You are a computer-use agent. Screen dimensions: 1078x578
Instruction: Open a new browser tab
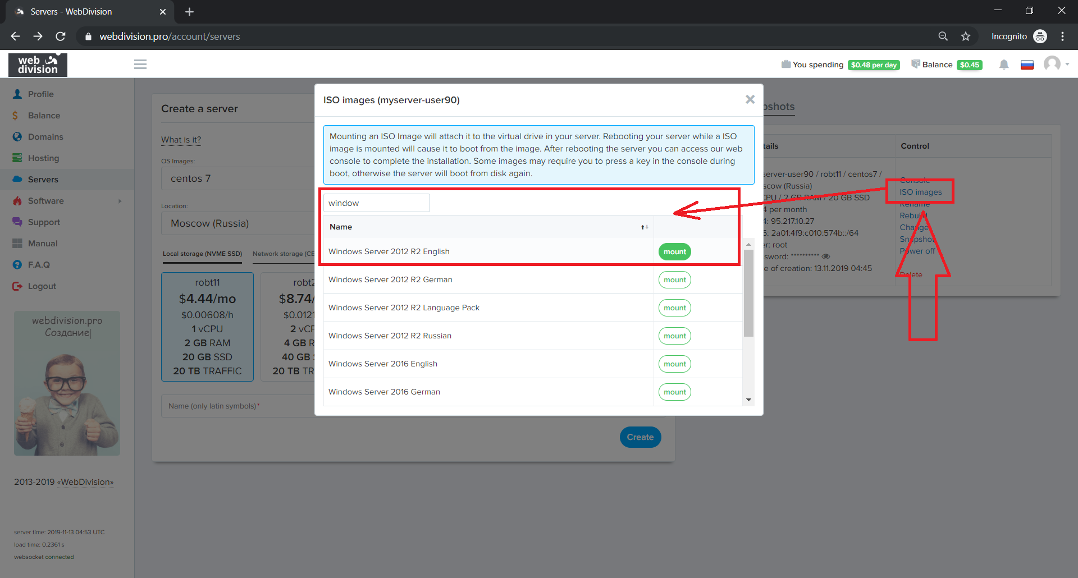pyautogui.click(x=189, y=12)
